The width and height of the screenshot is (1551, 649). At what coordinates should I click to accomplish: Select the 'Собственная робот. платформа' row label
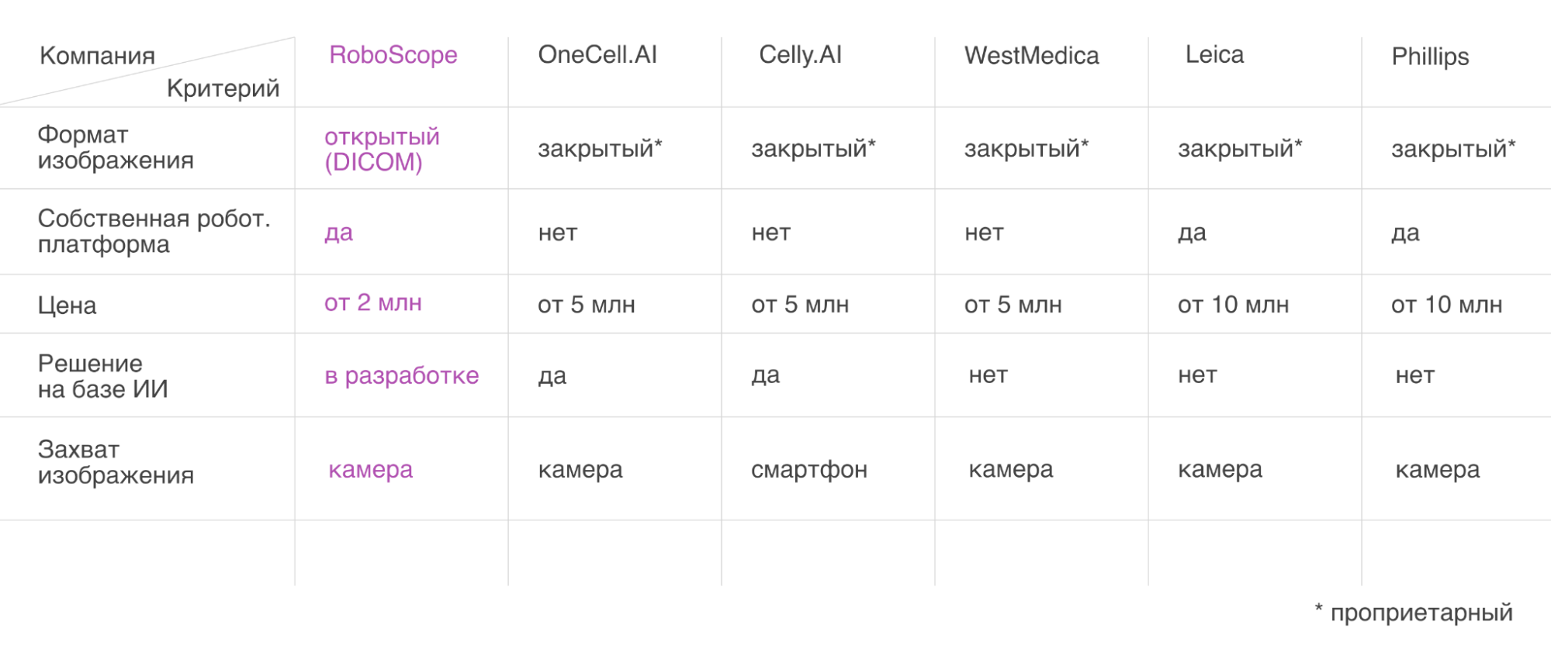tap(154, 231)
